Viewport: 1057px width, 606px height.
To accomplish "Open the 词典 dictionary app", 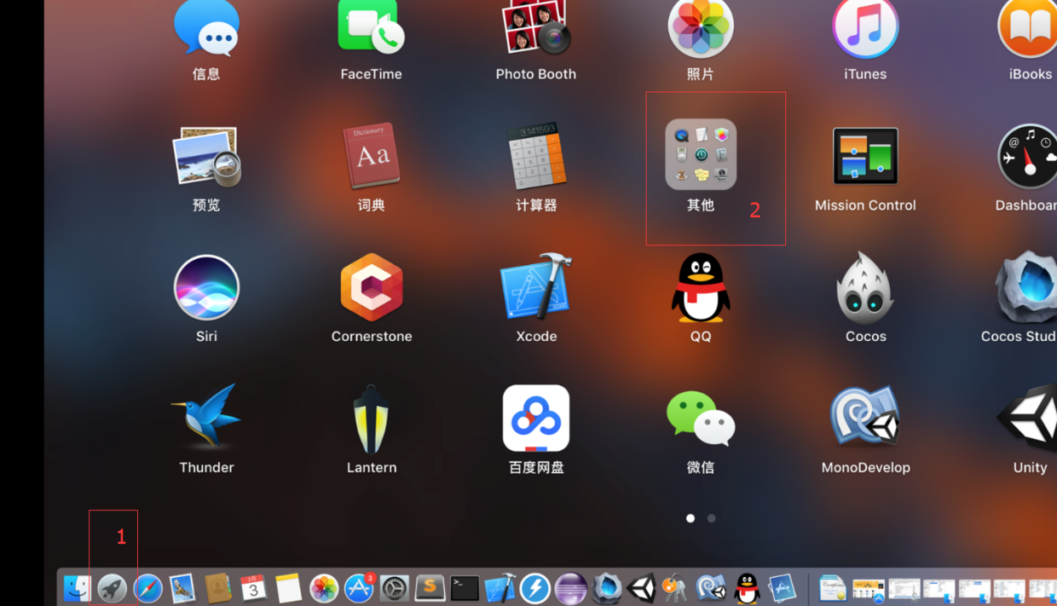I will click(x=371, y=158).
